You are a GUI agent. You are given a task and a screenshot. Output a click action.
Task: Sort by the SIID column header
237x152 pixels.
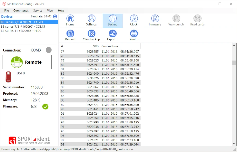87,46
